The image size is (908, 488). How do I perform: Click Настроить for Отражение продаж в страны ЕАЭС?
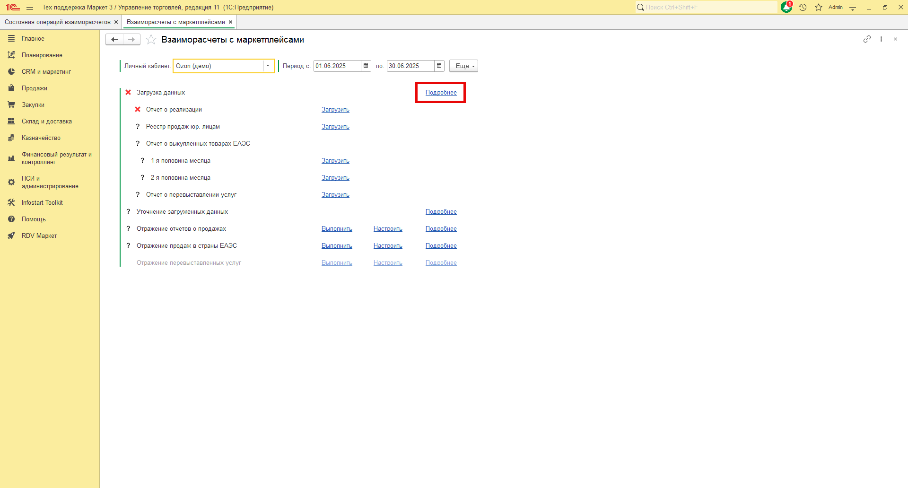tap(388, 246)
